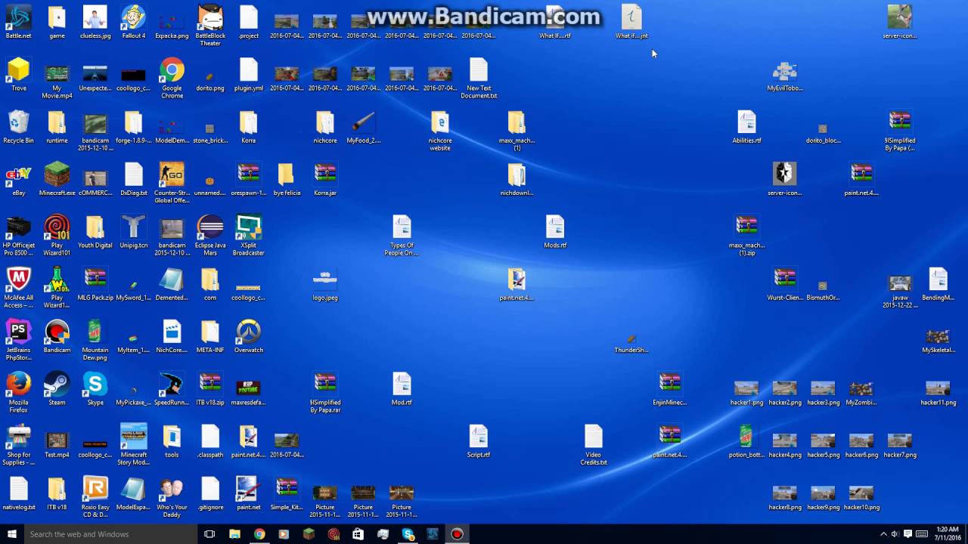Image resolution: width=968 pixels, height=544 pixels.
Task: Click the Search the web and Windows box
Action: coord(110,534)
